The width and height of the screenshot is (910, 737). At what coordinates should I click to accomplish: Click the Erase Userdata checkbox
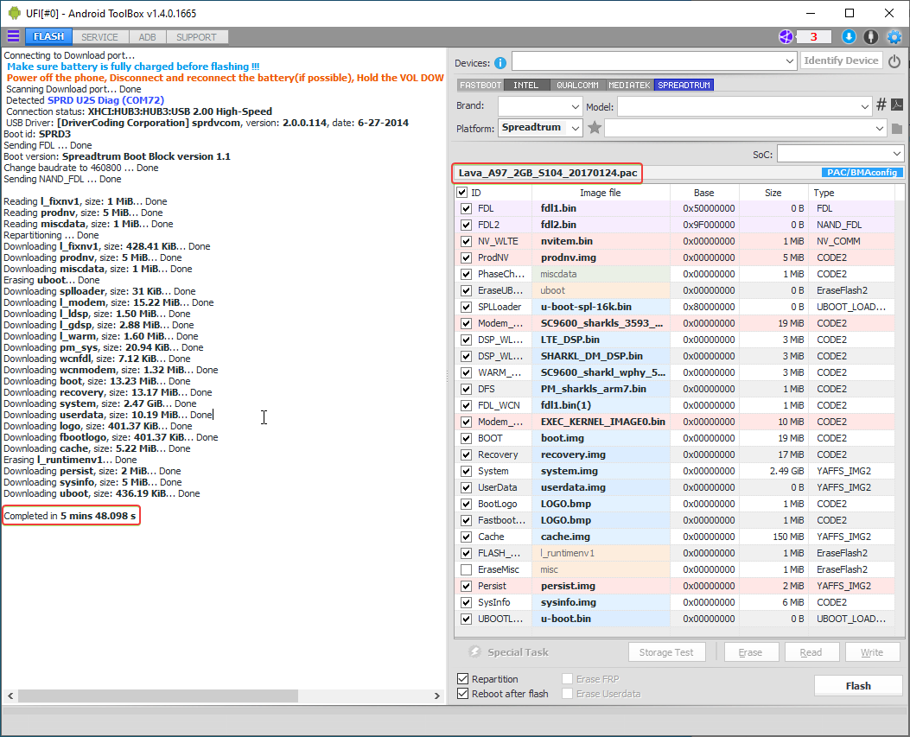568,694
